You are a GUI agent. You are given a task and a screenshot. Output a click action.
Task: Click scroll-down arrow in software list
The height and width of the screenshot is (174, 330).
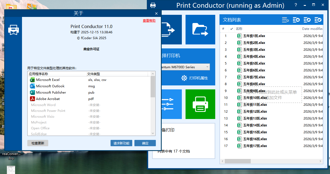click(x=153, y=133)
